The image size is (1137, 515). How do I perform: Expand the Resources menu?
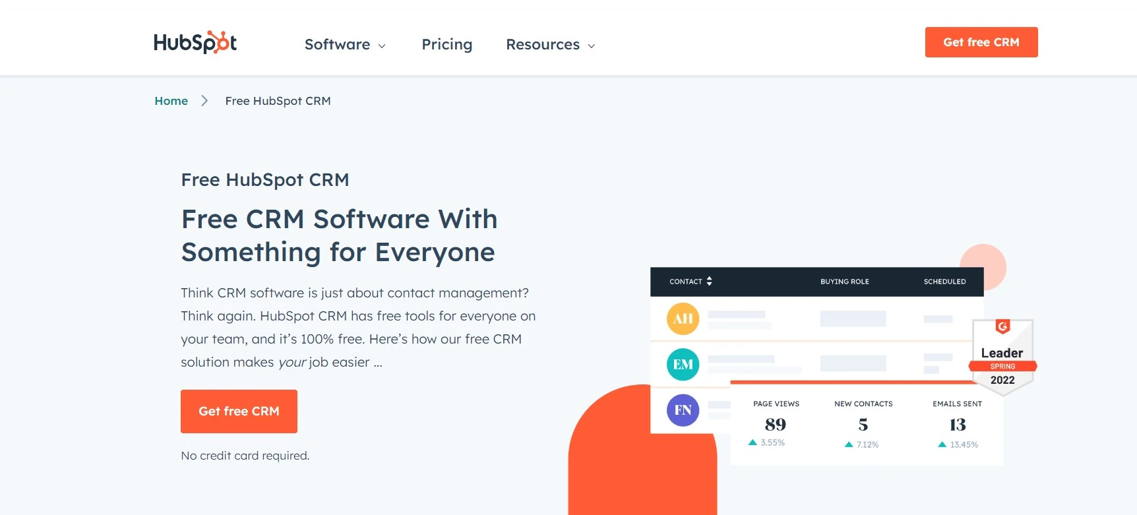pyautogui.click(x=551, y=45)
